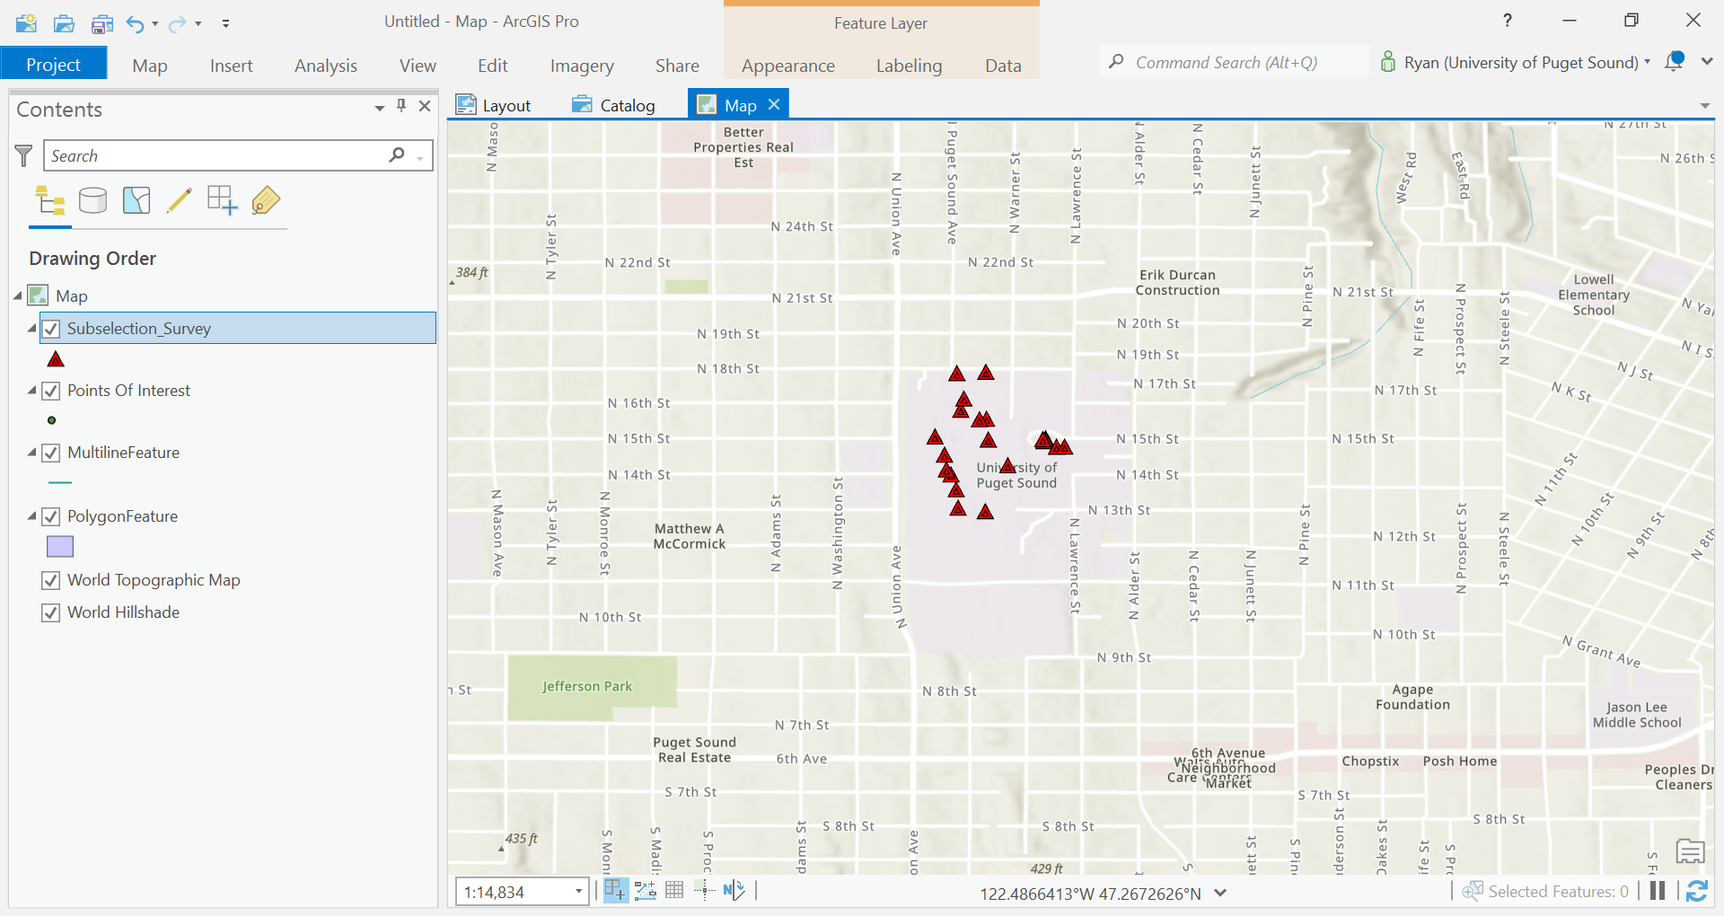Open the Analysis menu
The width and height of the screenshot is (1724, 916).
(325, 65)
